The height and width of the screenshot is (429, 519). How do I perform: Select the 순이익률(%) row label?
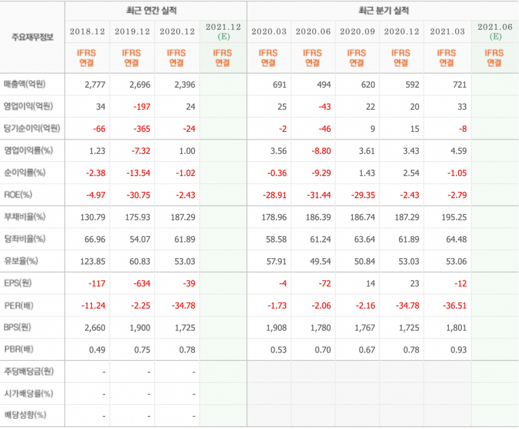tap(25, 173)
